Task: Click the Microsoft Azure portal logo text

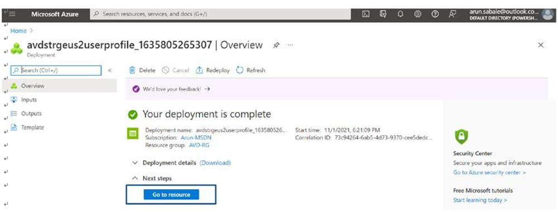Action: 55,14
